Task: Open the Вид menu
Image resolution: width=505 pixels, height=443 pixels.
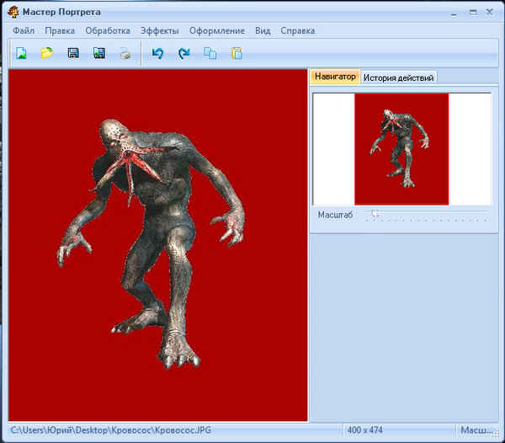Action: 263,30
